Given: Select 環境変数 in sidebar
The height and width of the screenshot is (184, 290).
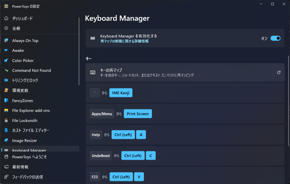Looking at the screenshot, I should click(x=40, y=90).
